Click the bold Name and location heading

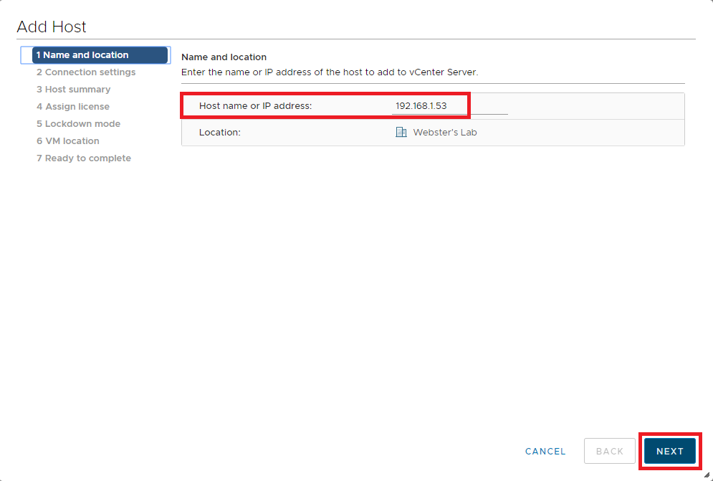224,57
